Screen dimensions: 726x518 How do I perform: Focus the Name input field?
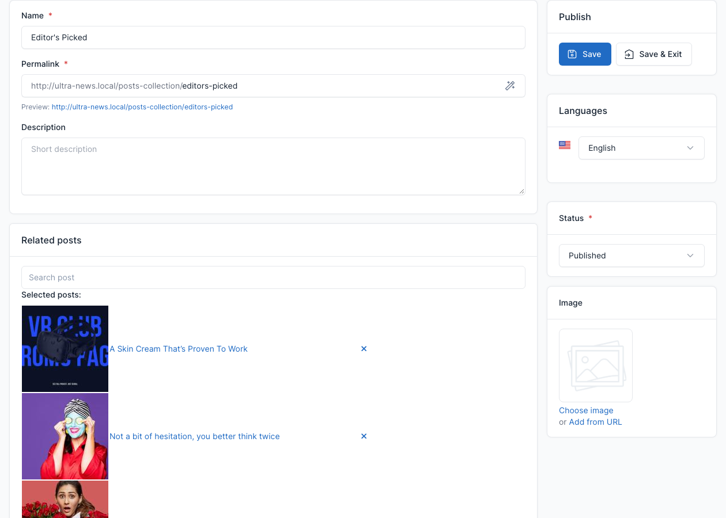point(273,37)
